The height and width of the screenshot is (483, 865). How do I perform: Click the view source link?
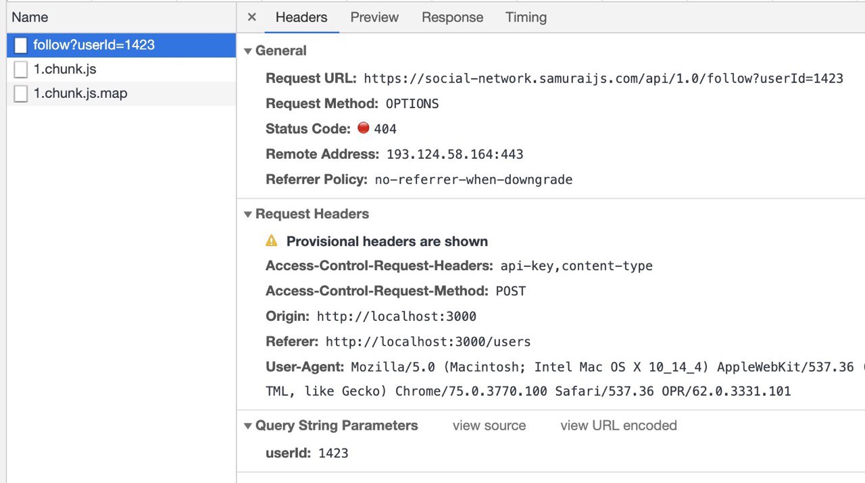click(x=489, y=426)
